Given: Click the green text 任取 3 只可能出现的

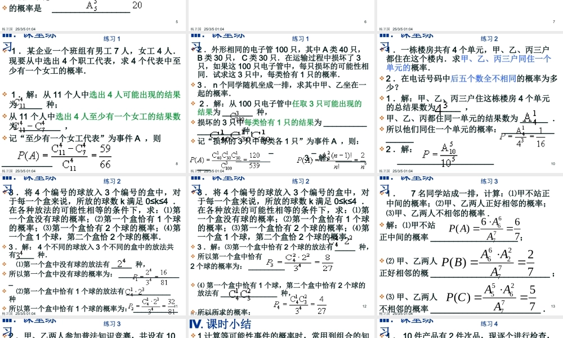Looking at the screenshot, I should point(327,104).
